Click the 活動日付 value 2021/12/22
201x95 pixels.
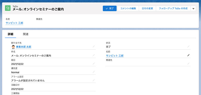pos(17,89)
